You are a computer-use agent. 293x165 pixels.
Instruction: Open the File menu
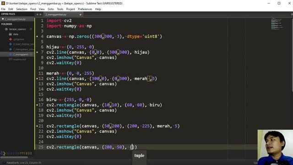click(x=3, y=9)
